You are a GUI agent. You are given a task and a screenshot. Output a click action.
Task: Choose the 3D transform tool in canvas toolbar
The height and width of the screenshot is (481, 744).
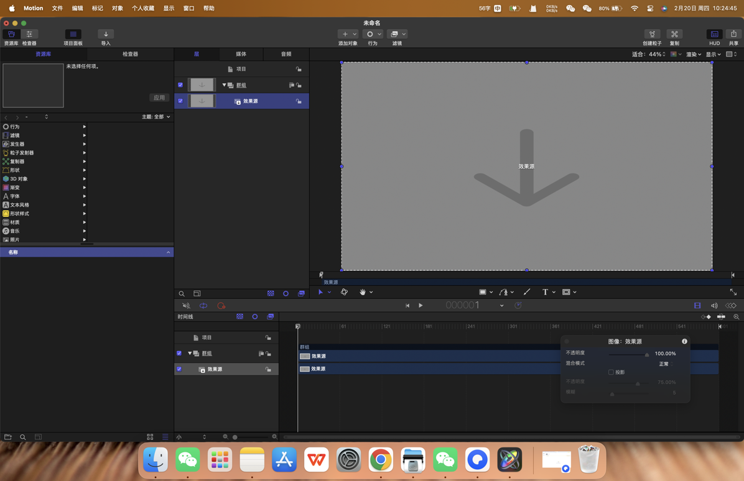(345, 291)
